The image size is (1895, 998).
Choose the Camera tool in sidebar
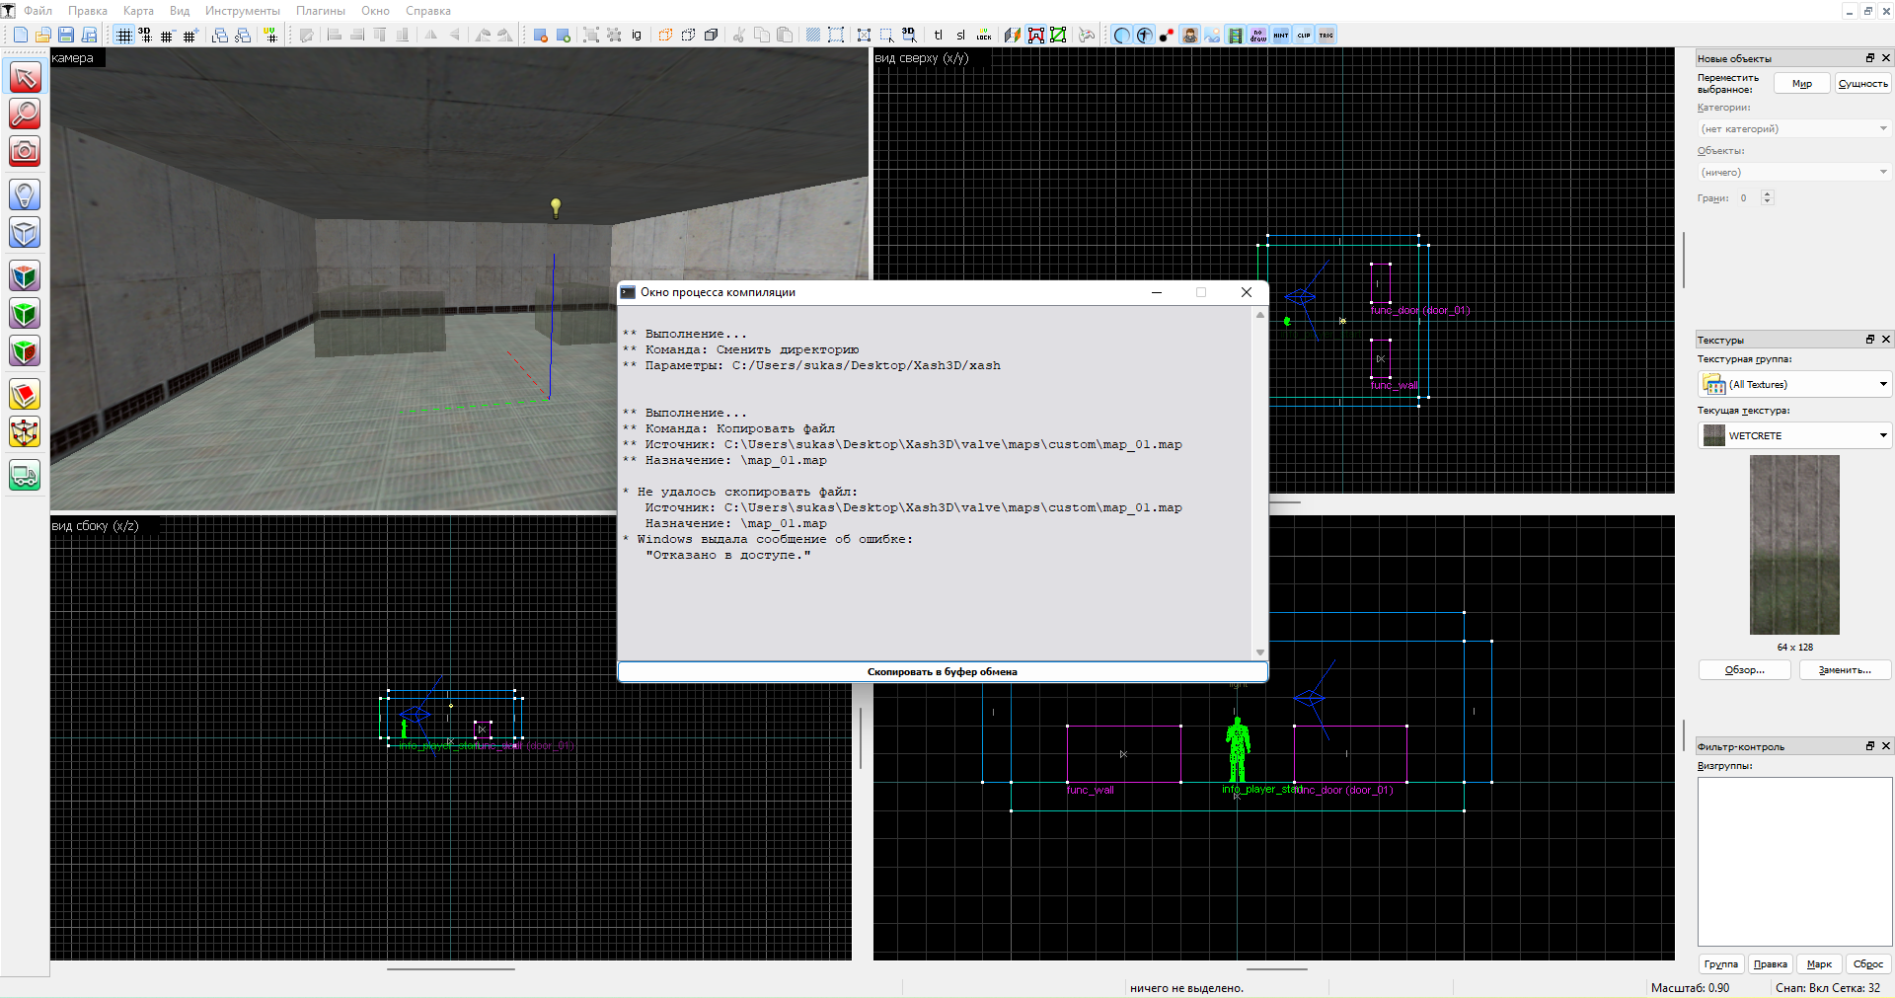click(25, 151)
